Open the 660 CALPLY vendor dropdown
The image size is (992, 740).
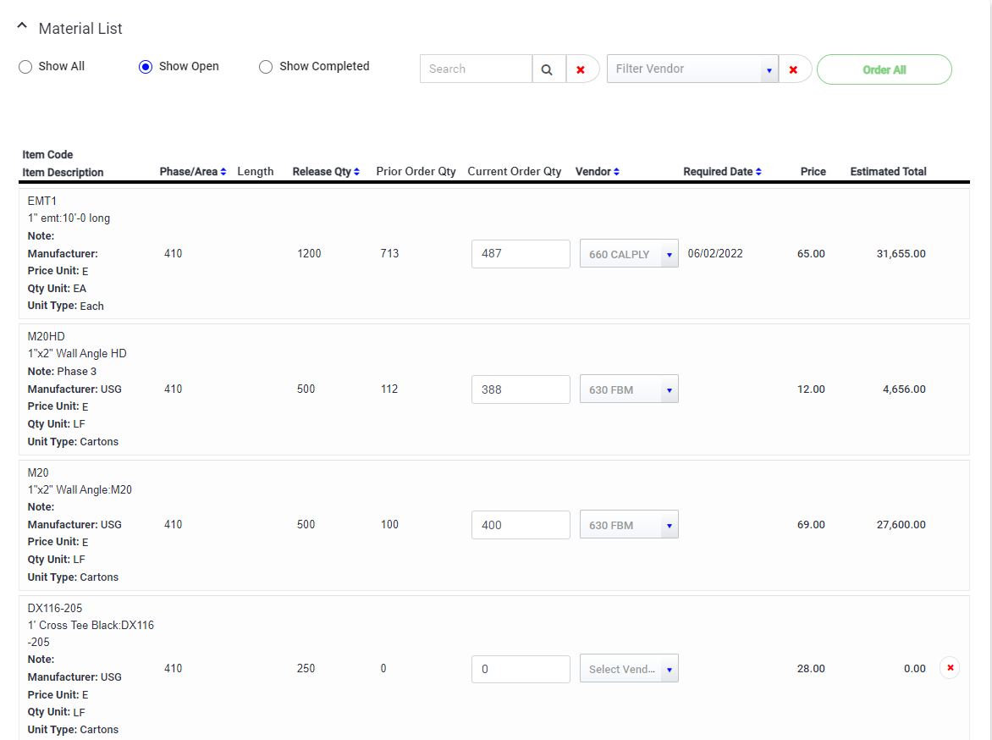629,254
